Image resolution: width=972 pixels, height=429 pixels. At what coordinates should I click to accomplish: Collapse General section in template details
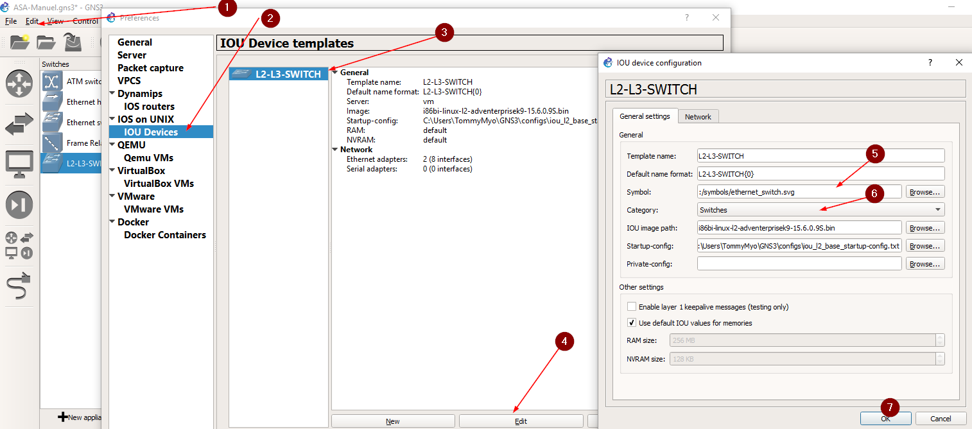(334, 73)
